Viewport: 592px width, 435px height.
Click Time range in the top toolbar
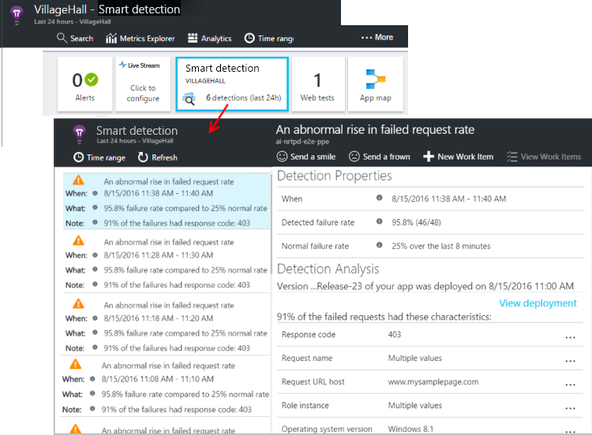coord(269,38)
